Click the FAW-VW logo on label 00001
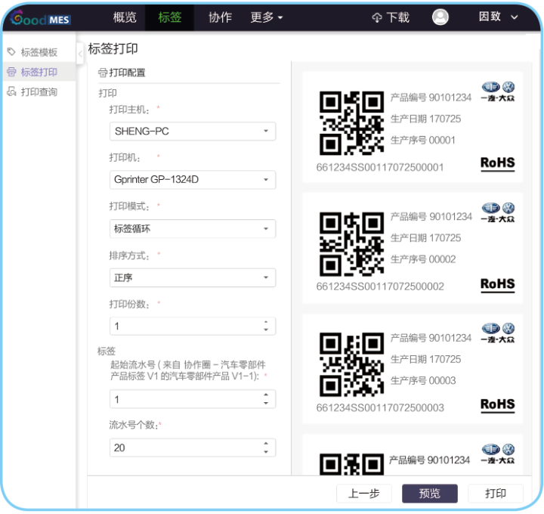 tap(498, 91)
